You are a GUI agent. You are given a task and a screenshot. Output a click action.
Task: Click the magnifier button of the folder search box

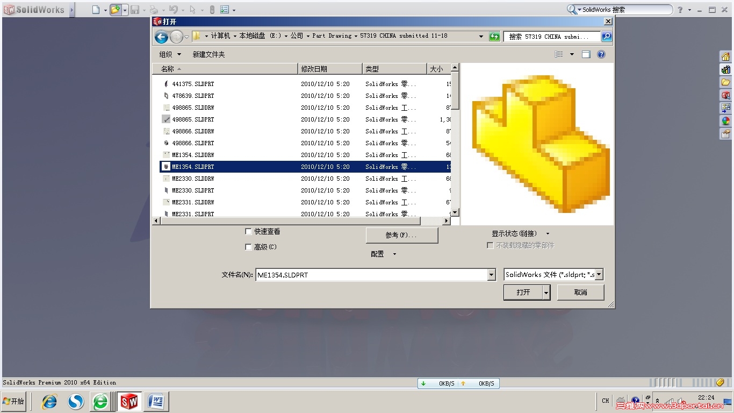click(x=607, y=37)
